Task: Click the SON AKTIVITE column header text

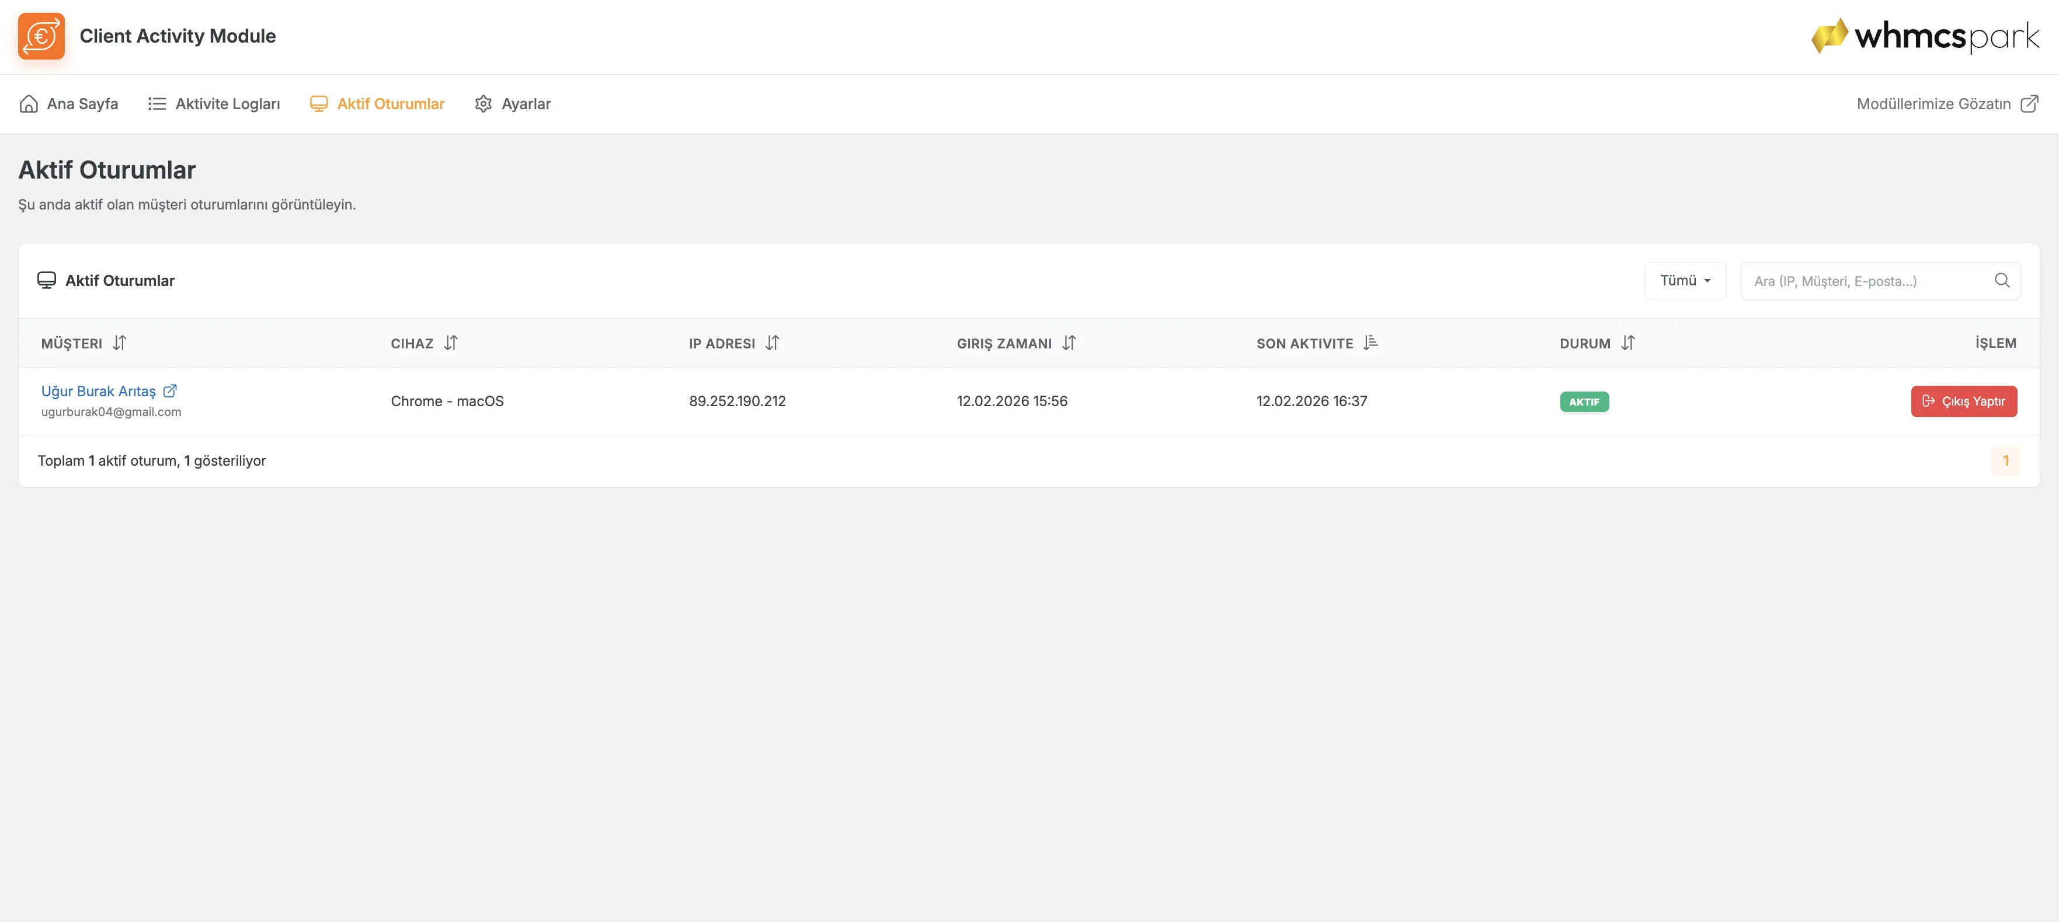Action: [1305, 344]
